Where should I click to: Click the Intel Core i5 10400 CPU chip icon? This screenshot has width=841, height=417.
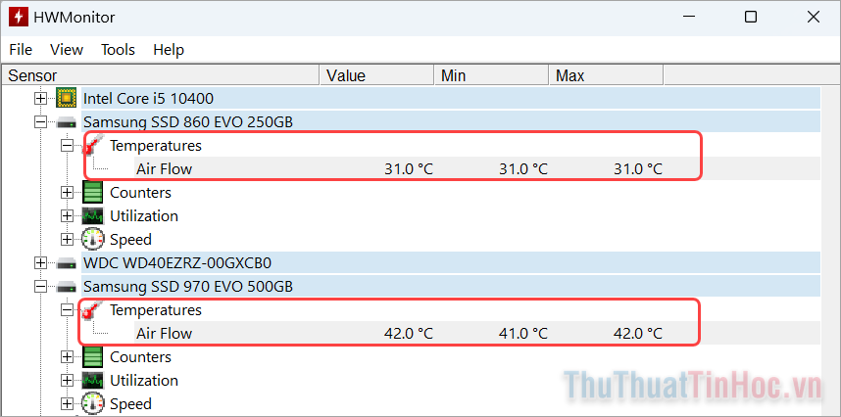coord(67,99)
